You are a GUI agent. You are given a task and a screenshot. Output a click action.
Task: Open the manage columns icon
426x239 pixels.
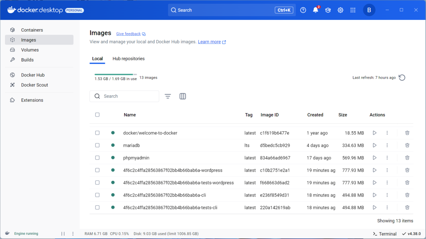coord(183,96)
